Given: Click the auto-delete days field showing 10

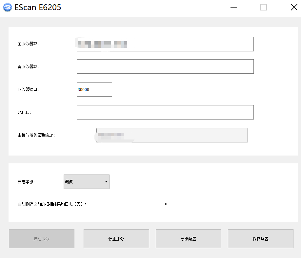Looking at the screenshot, I should [182, 204].
